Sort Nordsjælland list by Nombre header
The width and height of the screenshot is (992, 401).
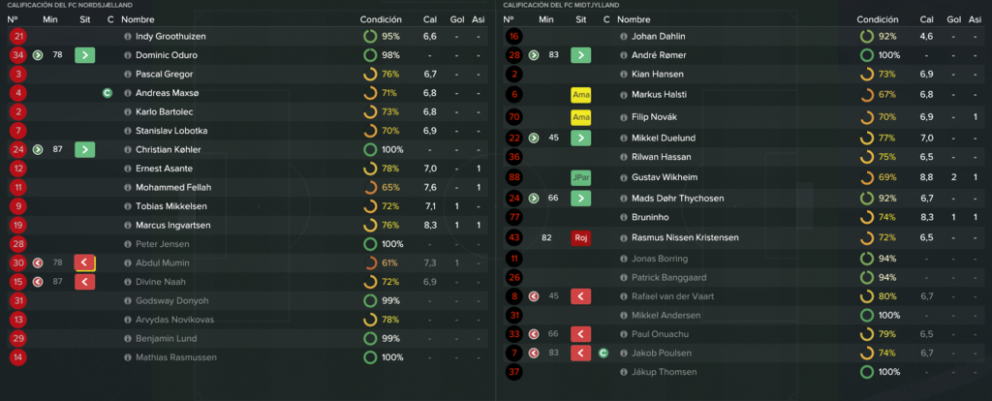click(x=138, y=19)
